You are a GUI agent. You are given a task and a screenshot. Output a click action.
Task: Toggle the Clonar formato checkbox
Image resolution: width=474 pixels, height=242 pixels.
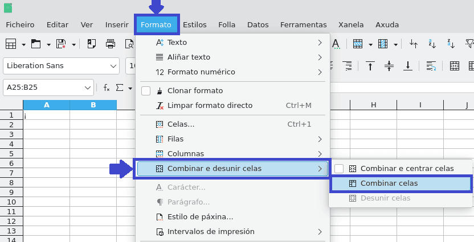(146, 91)
